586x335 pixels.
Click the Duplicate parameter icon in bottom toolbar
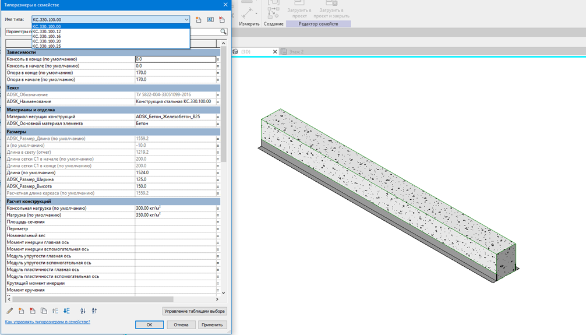click(44, 311)
